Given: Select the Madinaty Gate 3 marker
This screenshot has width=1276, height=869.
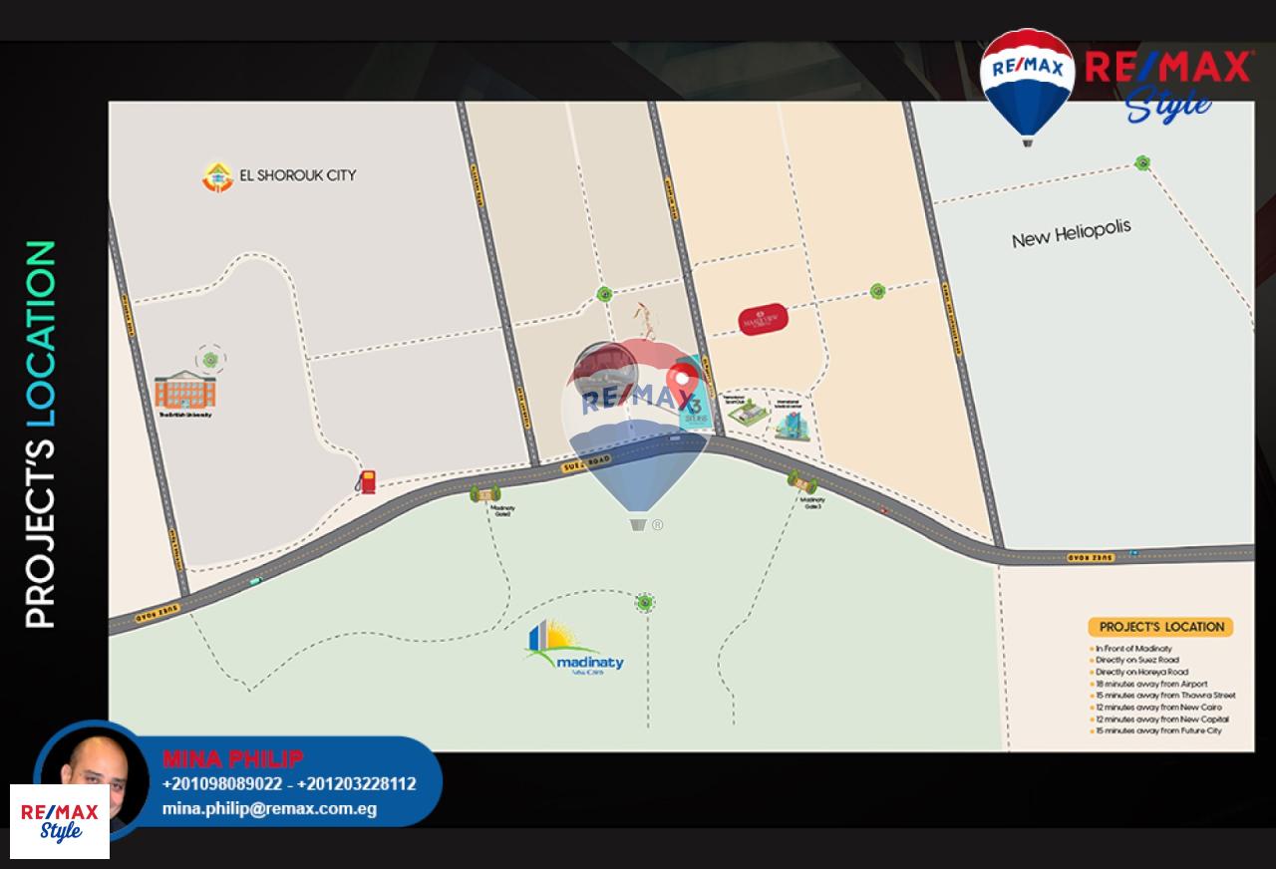Looking at the screenshot, I should point(802,483).
